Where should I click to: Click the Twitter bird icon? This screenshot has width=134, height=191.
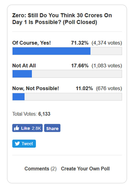pos(17,143)
